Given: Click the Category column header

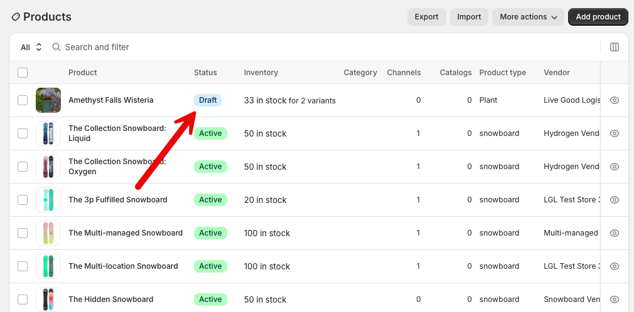Looking at the screenshot, I should click(x=360, y=73).
